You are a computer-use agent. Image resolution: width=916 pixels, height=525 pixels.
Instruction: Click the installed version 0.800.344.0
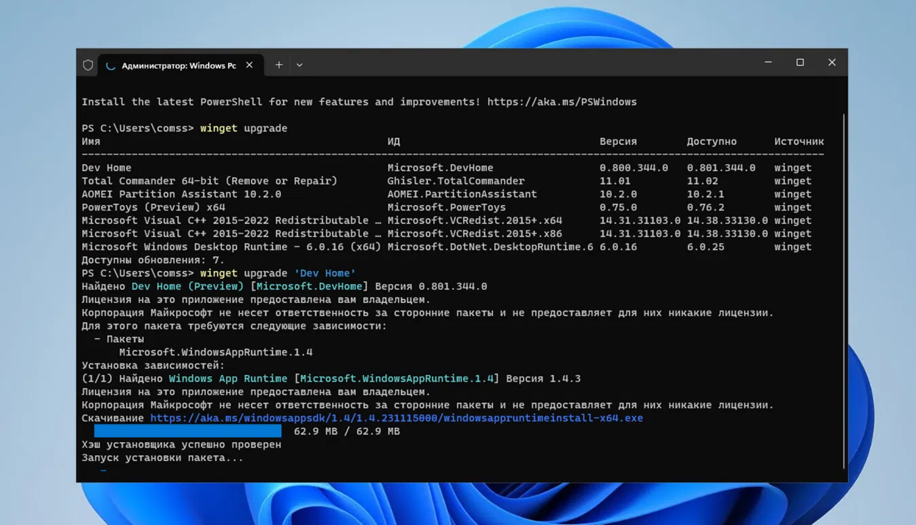pyautogui.click(x=634, y=168)
